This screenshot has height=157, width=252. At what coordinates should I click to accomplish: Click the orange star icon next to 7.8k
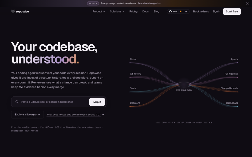pyautogui.click(x=181, y=11)
